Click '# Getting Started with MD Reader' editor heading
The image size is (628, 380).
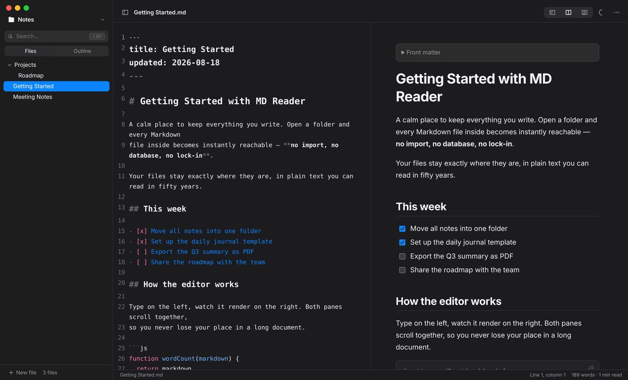point(217,101)
